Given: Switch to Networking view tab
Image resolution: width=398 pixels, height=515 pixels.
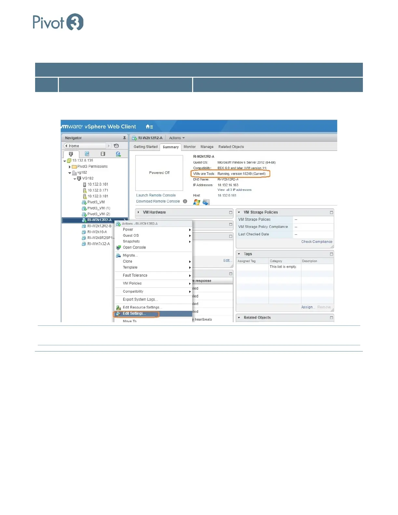Looking at the screenshot, I should (x=118, y=154).
